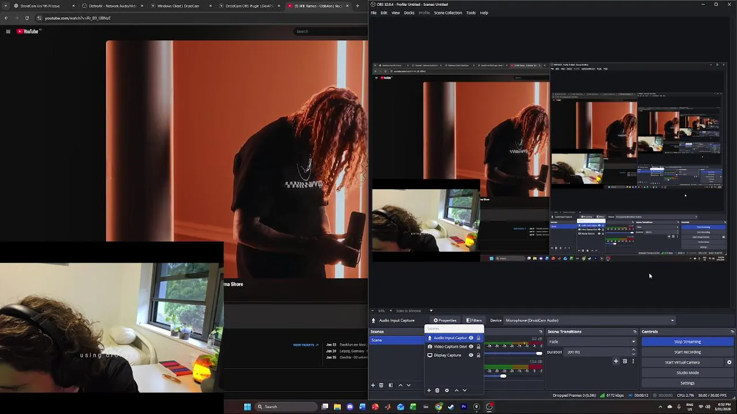The width and height of the screenshot is (737, 414).
Task: Lock the Display Capture source
Action: click(478, 355)
